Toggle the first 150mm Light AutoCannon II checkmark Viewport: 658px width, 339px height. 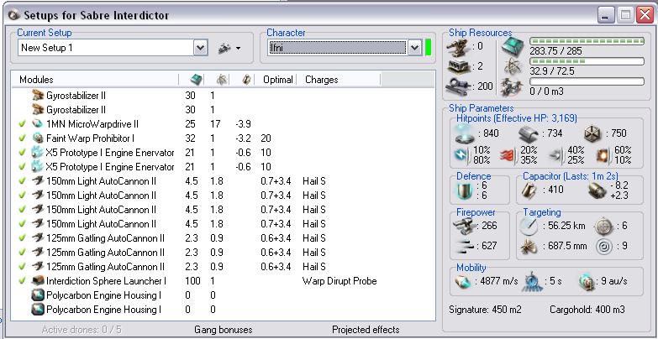23,181
